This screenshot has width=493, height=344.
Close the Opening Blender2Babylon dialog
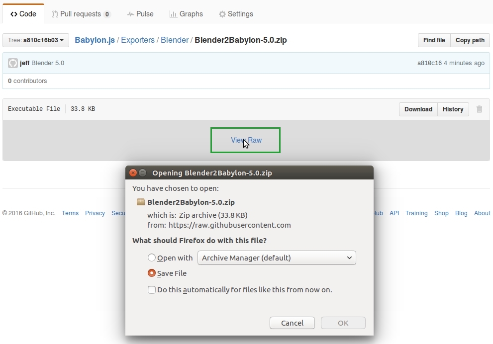point(133,173)
